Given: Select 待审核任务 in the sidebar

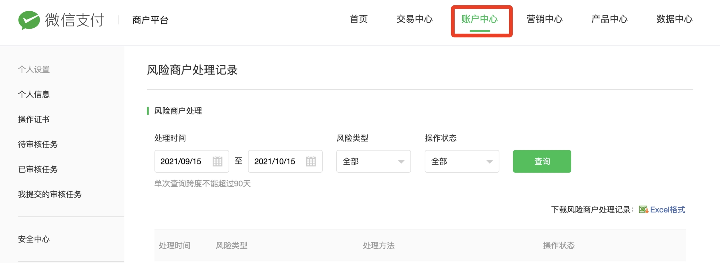Looking at the screenshot, I should click(38, 144).
